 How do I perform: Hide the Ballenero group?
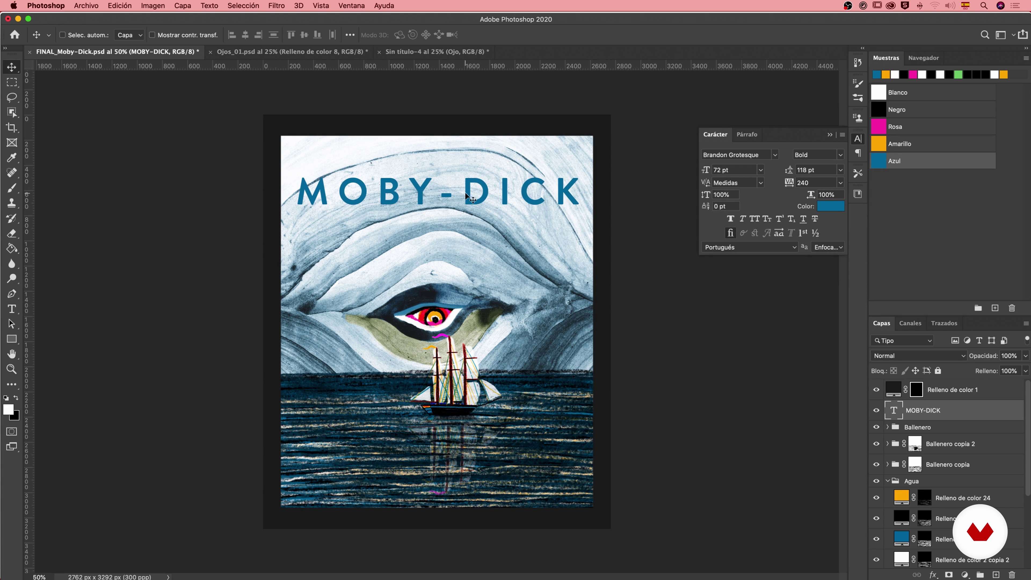pos(876,427)
